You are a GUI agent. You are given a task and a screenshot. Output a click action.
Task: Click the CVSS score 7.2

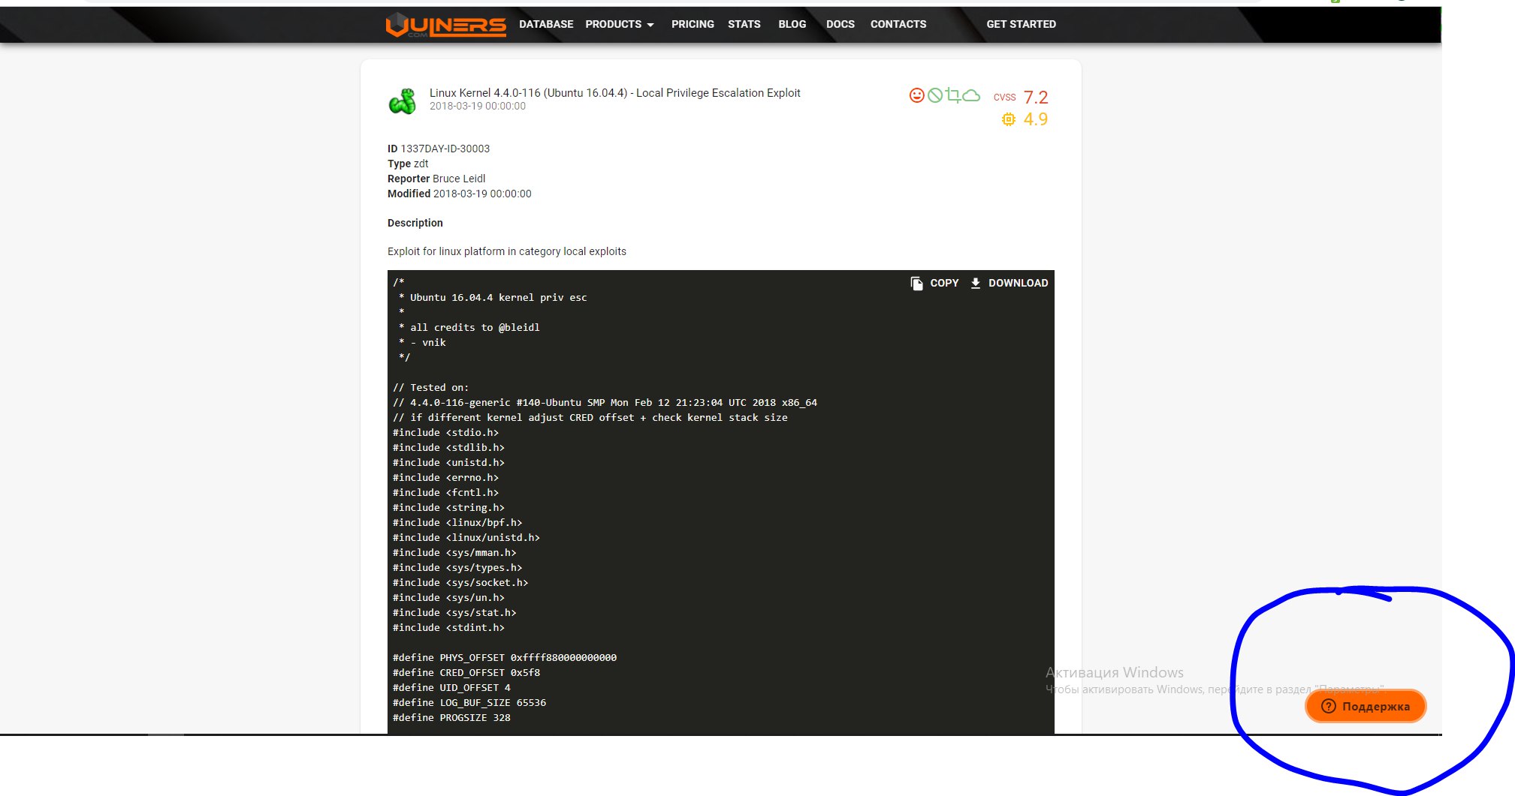point(1036,97)
